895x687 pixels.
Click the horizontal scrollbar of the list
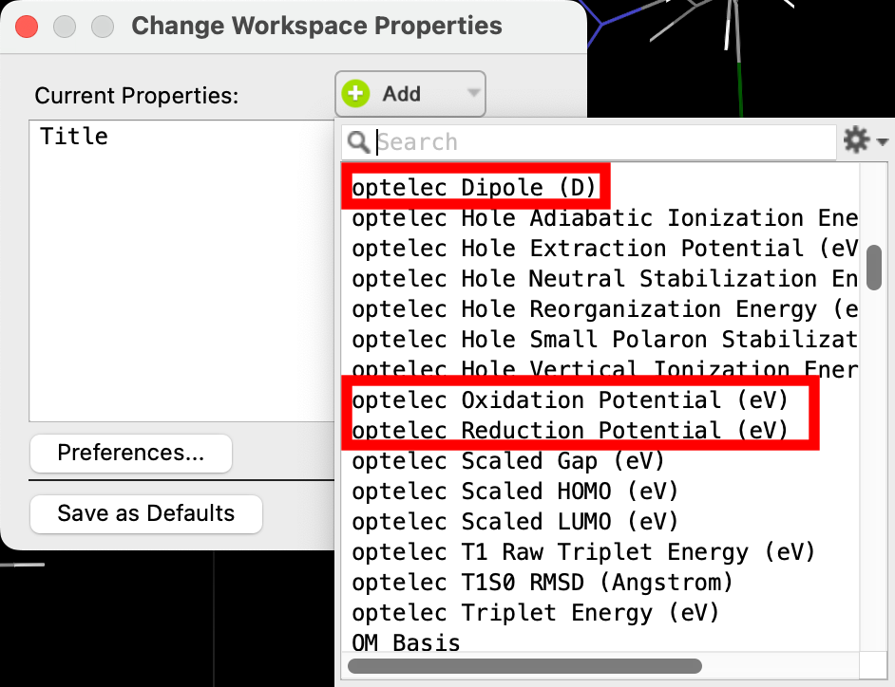[x=524, y=665]
